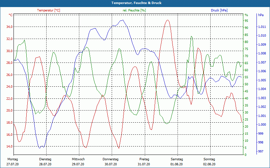Click the '1.007' pressure axis value

[x=262, y=62]
